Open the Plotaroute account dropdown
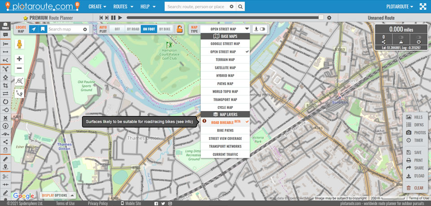431x206 pixels. (400, 7)
